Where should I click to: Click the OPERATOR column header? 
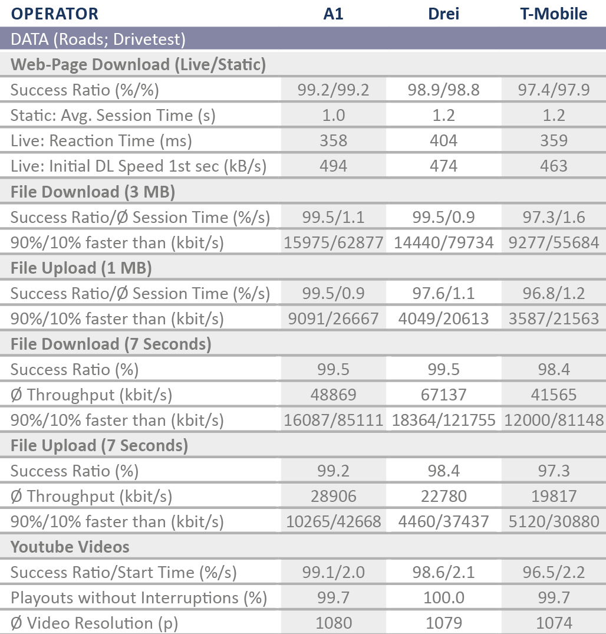[x=55, y=14]
